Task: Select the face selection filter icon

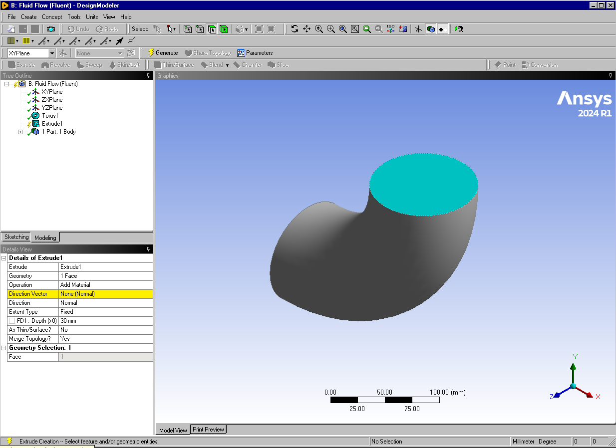Action: coord(212,29)
